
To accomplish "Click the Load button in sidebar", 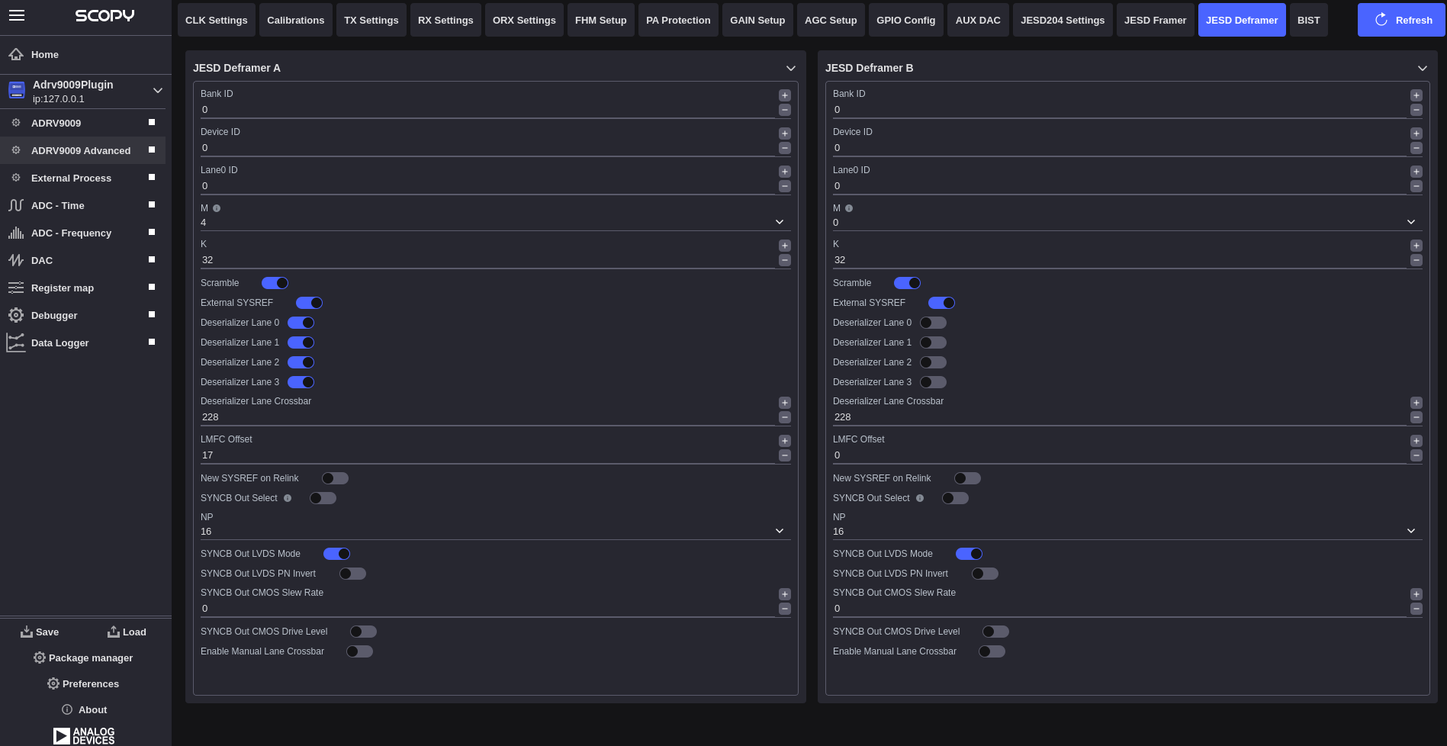I will click(127, 632).
